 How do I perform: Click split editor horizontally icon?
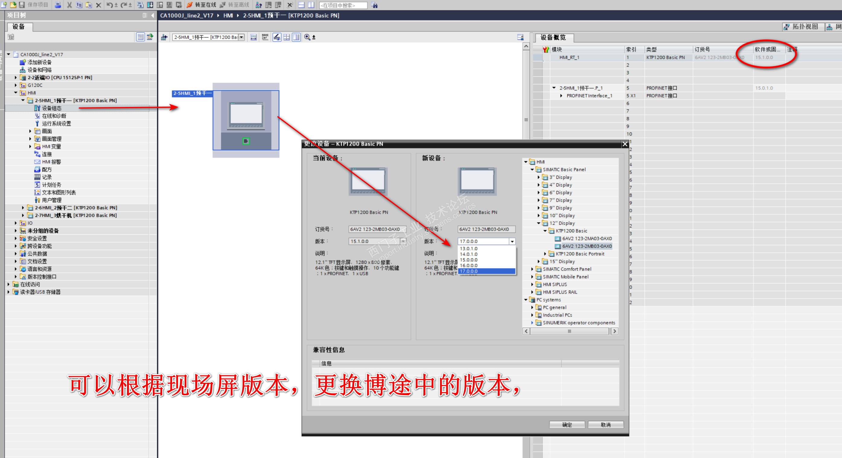301,5
